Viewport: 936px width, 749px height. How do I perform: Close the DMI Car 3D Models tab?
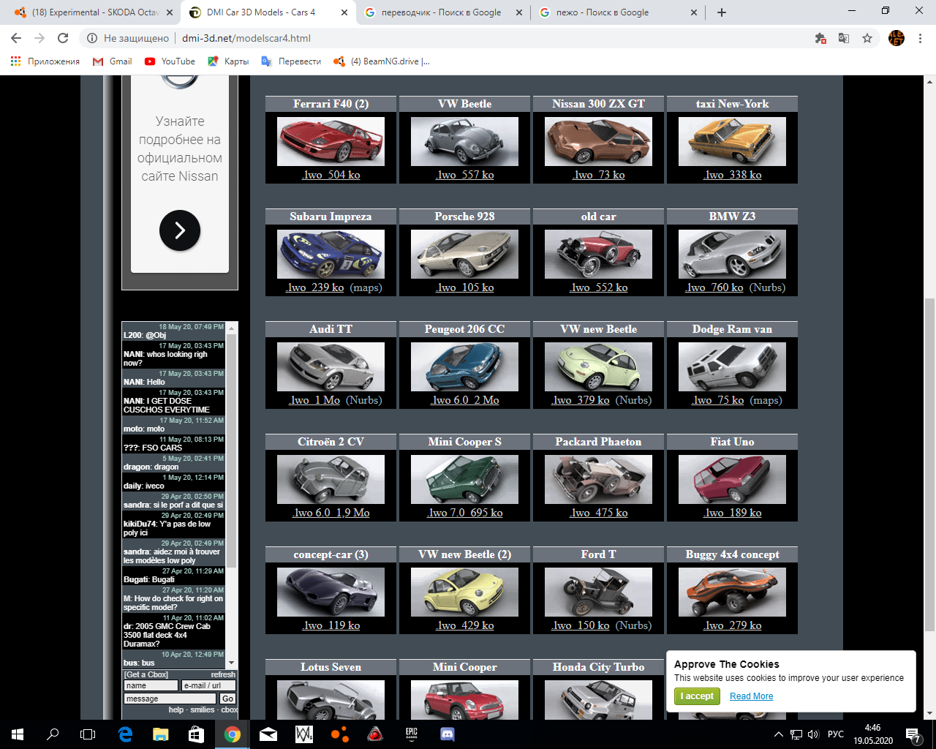pos(344,12)
